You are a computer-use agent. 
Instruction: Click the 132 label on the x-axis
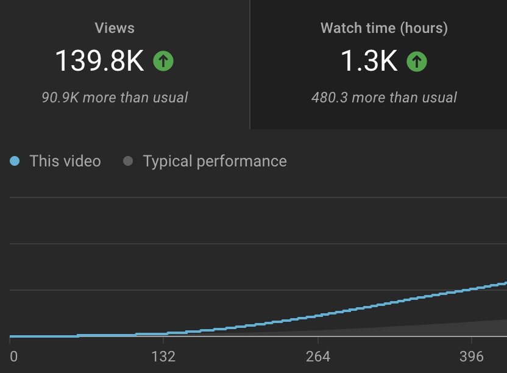(163, 357)
